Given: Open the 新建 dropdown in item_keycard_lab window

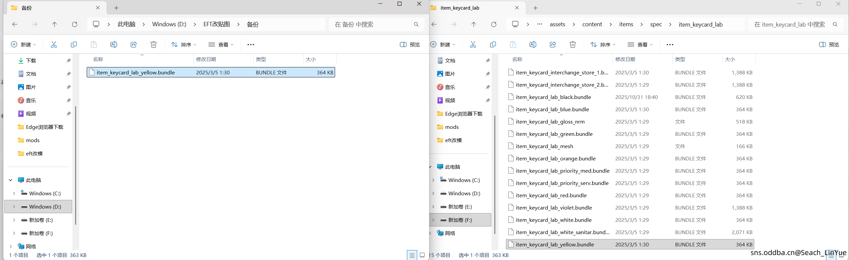Looking at the screenshot, I should tap(443, 44).
